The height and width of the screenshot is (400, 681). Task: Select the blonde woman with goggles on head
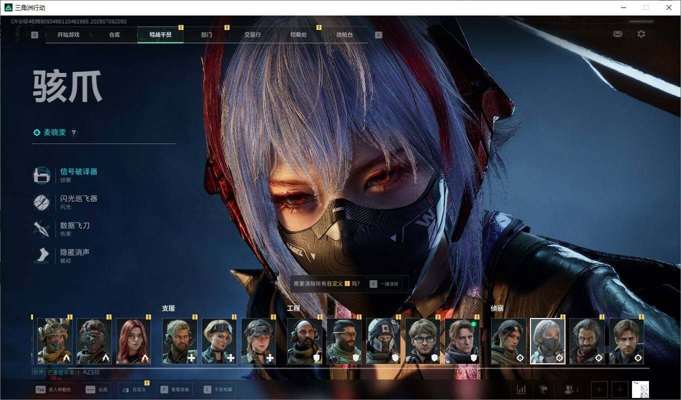[219, 341]
